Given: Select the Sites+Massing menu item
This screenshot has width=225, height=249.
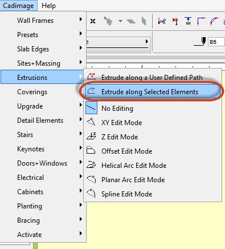Looking at the screenshot, I should (43, 63).
